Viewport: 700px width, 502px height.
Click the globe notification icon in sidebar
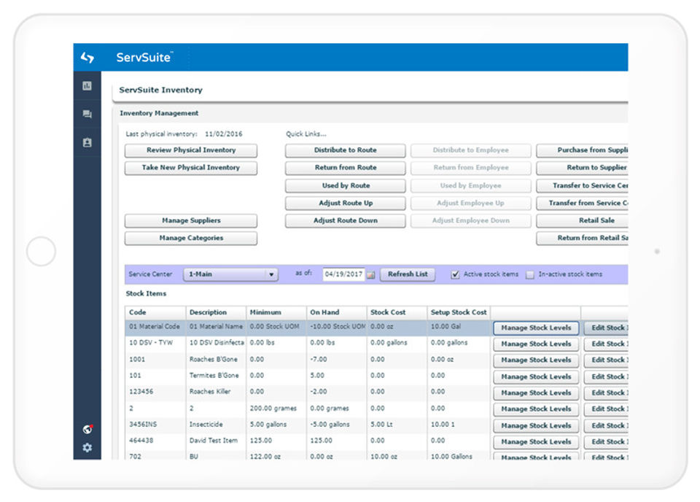[87, 429]
